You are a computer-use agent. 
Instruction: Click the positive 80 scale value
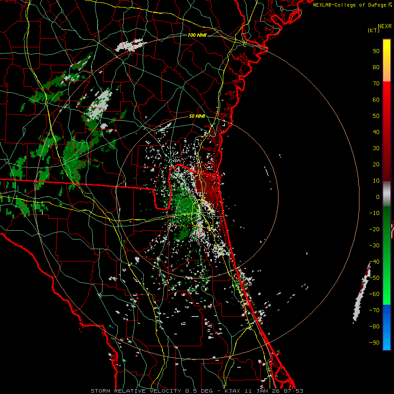pyautogui.click(x=376, y=67)
